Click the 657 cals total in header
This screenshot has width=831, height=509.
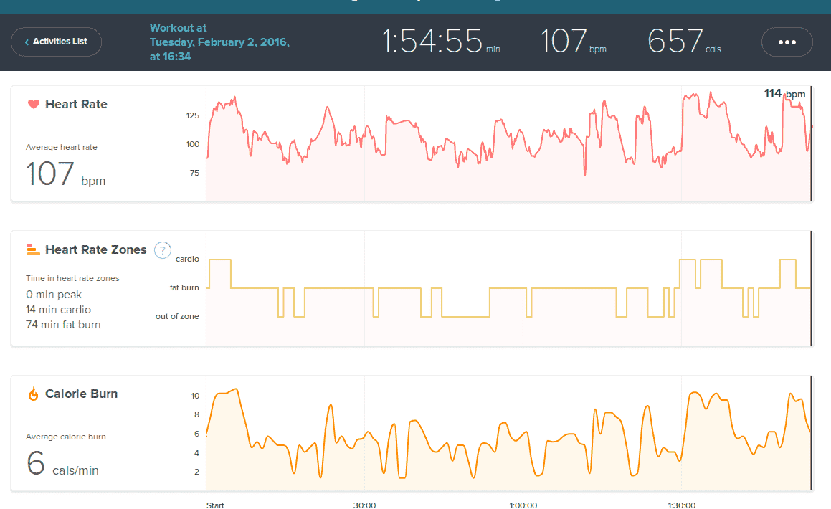click(x=684, y=42)
